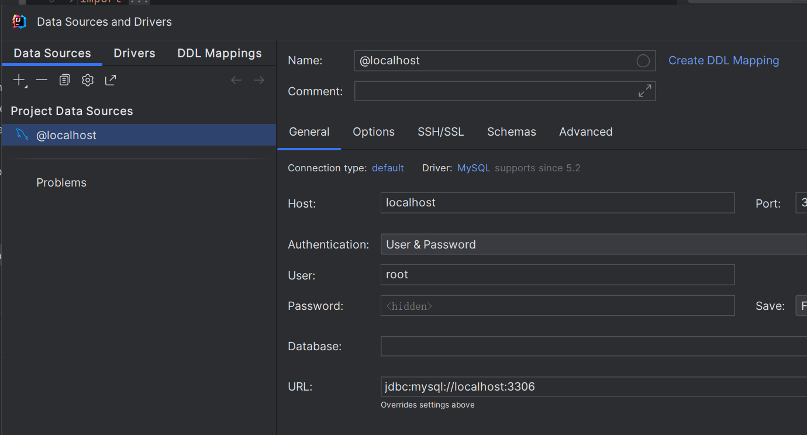Open data source settings gear icon

click(x=88, y=80)
